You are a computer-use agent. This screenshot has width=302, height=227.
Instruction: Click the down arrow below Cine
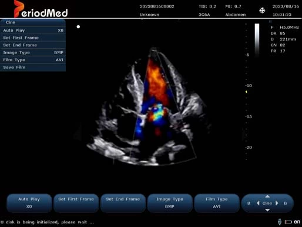pyautogui.click(x=267, y=210)
